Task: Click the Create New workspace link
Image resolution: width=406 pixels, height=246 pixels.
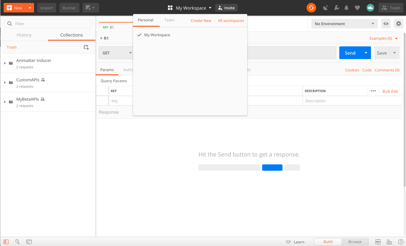Action: [201, 21]
